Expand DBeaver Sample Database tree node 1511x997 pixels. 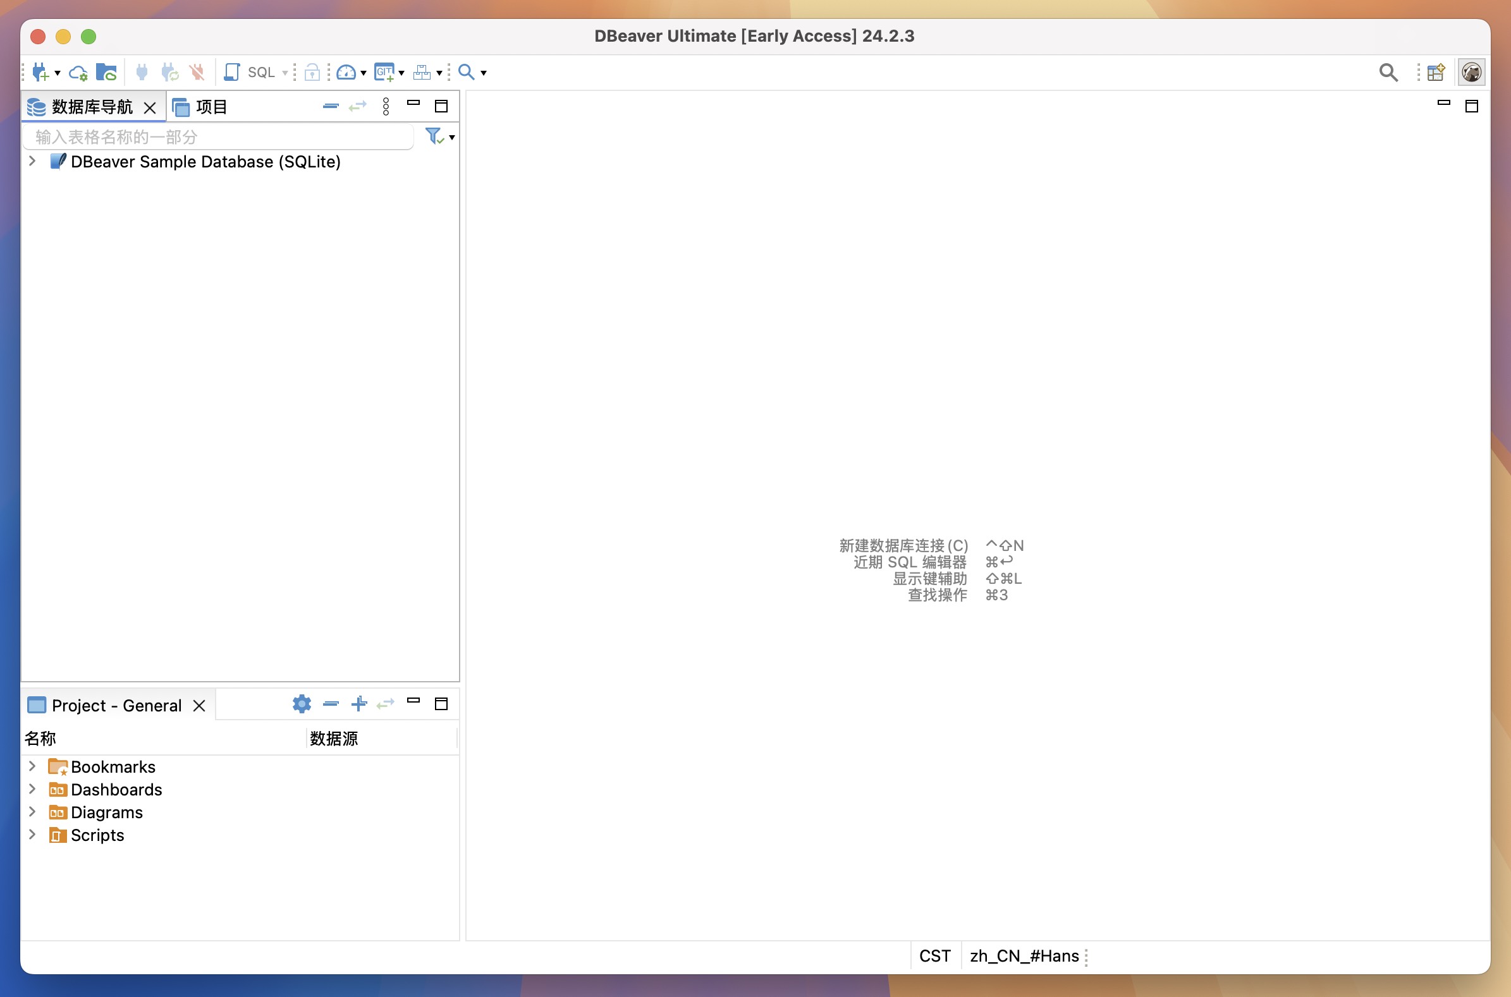click(32, 161)
